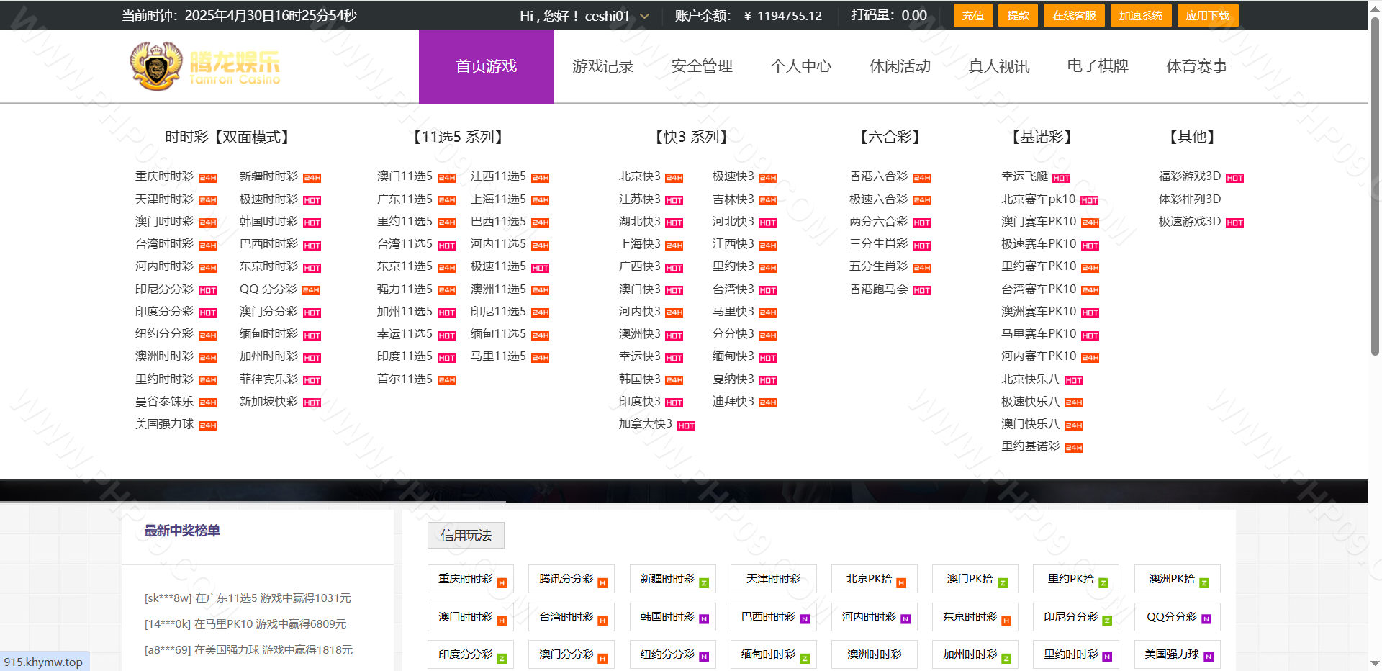Click the purple N icon on QQ分分彩
Screen dimensions: 1382x671
(x=1206, y=620)
